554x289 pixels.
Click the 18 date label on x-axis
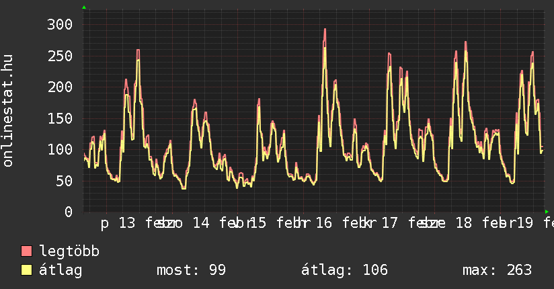(463, 223)
